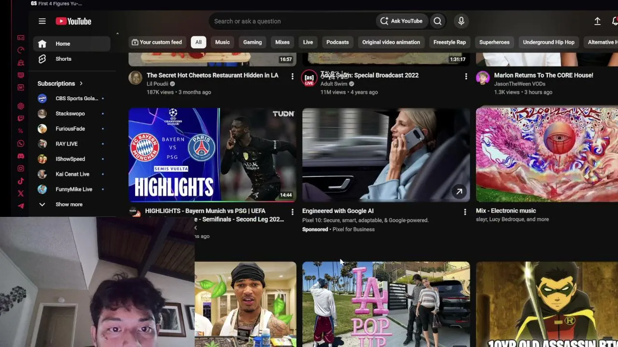Open WhatsApp from the browser sidebar

coord(21,144)
